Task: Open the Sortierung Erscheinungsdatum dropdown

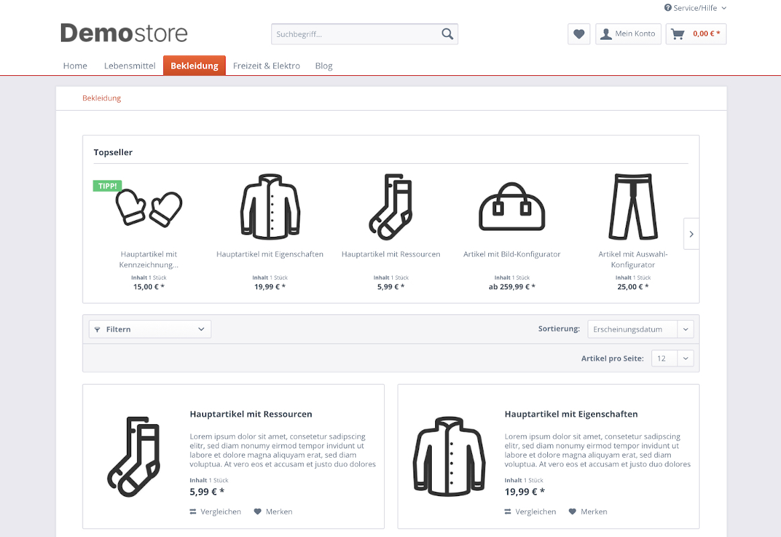Action: click(x=640, y=330)
